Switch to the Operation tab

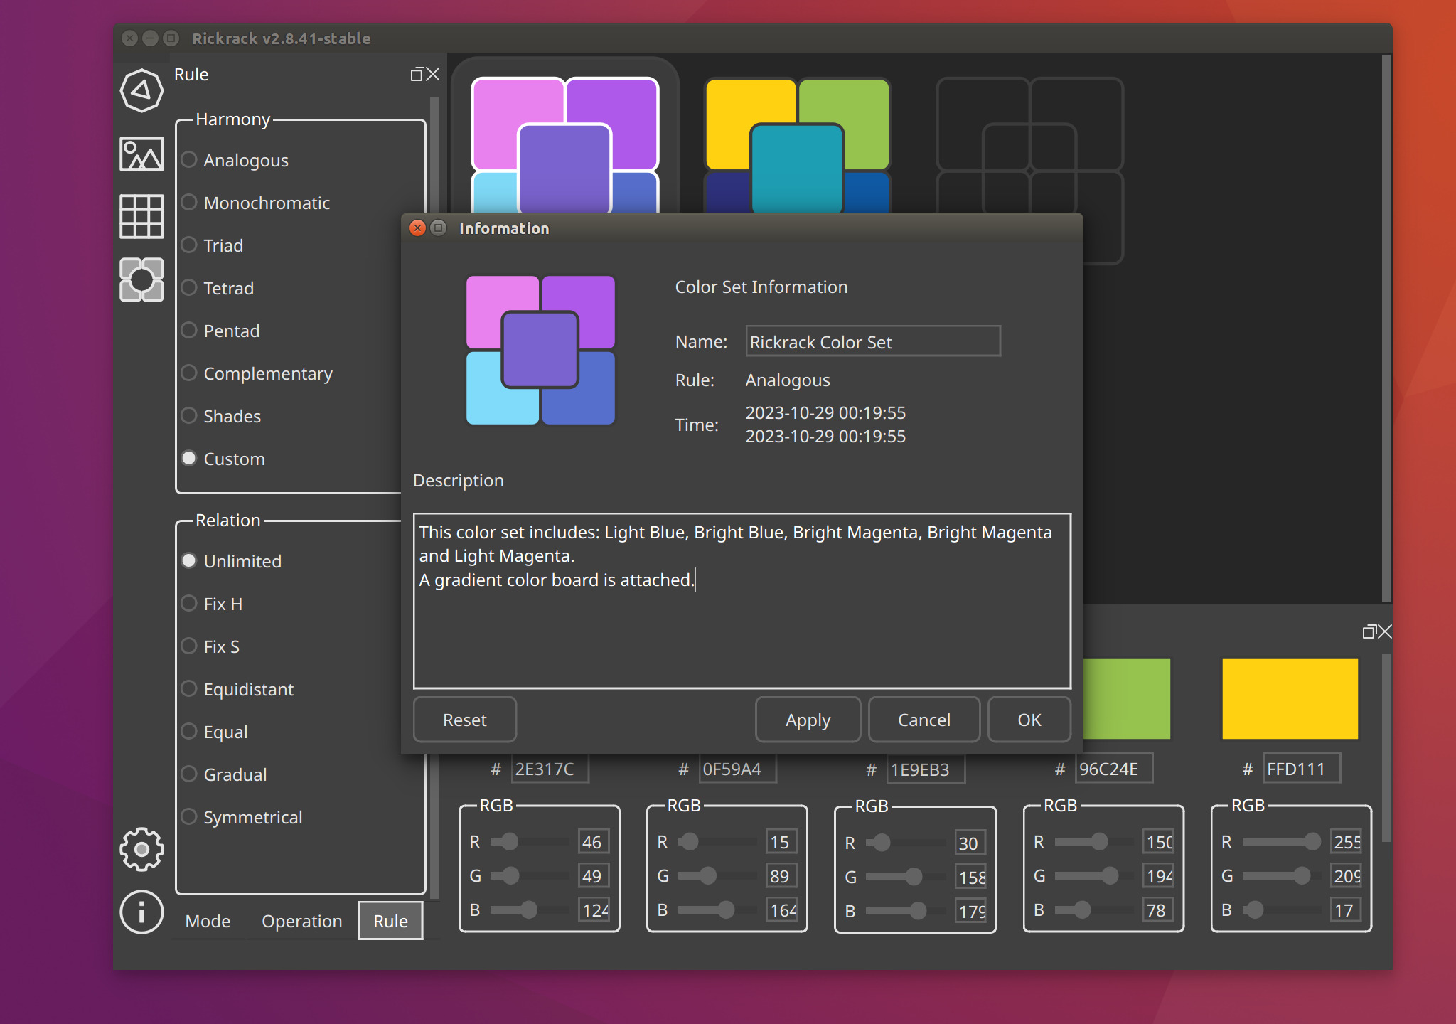[301, 920]
